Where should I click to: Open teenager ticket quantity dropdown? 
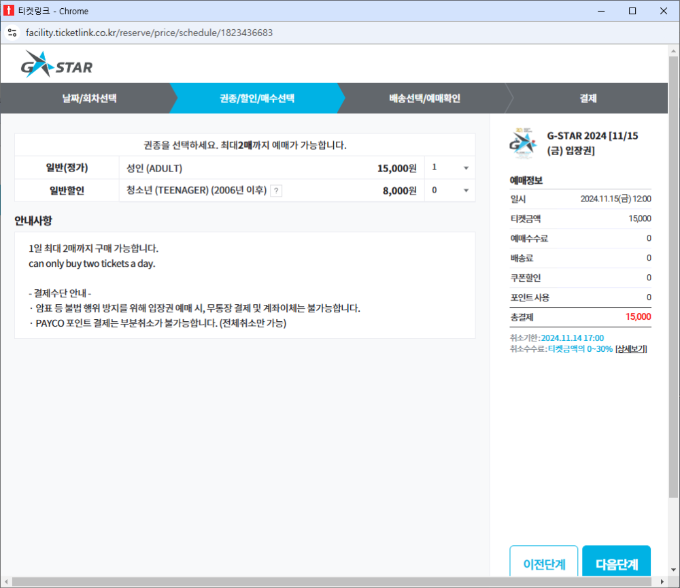[x=450, y=190]
